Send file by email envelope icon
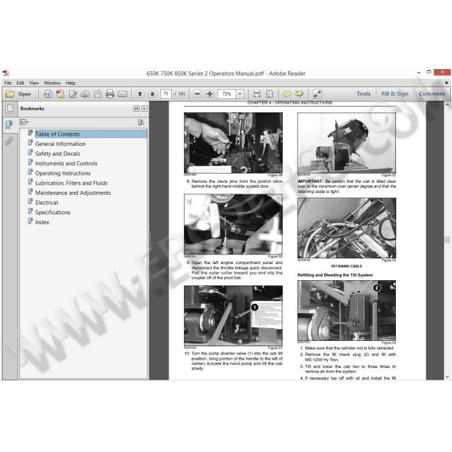The image size is (452, 452). pos(123,94)
